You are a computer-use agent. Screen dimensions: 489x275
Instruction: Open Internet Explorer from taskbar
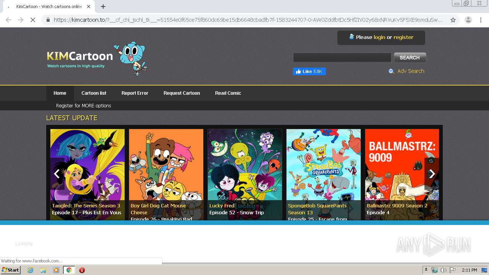(30, 270)
